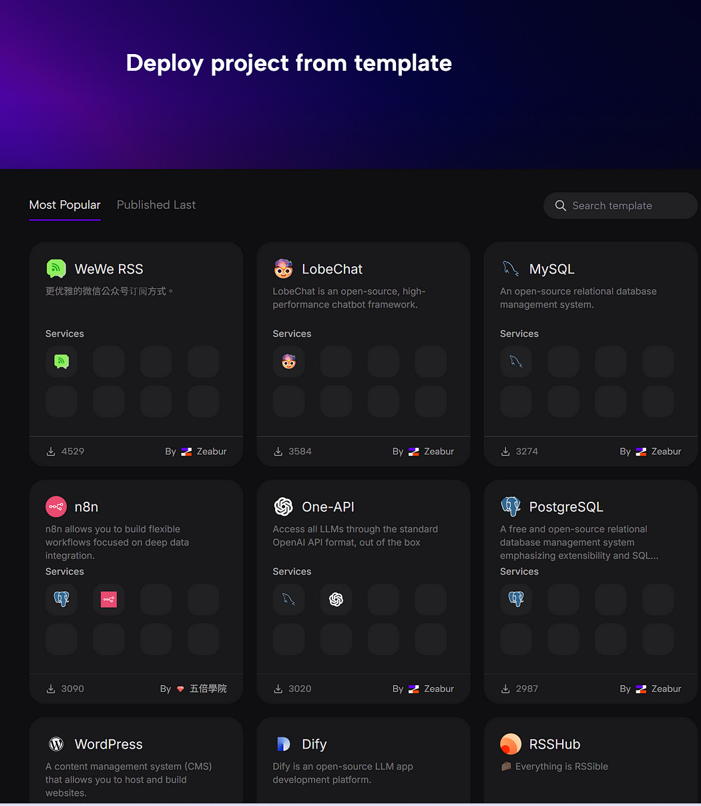701x806 pixels.
Task: Click Zeabur author name in PostgreSQL card
Action: click(666, 689)
